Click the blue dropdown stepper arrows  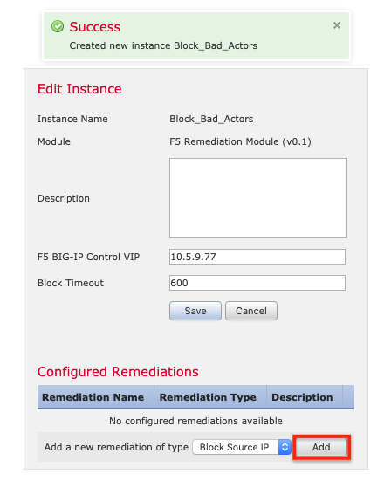(x=285, y=447)
